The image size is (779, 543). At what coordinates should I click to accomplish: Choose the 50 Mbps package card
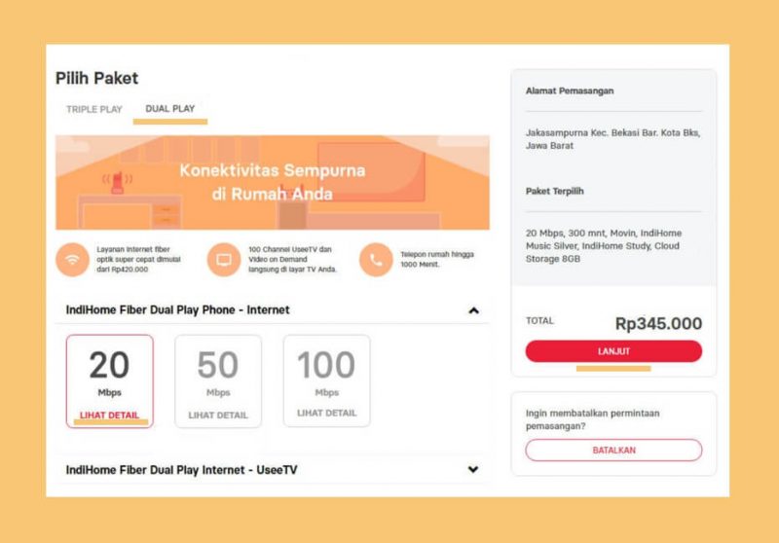tap(218, 381)
